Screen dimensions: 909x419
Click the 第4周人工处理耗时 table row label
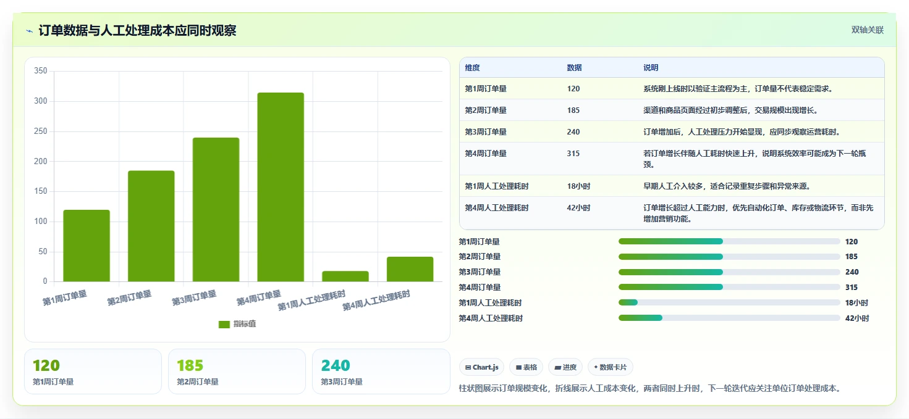[497, 208]
